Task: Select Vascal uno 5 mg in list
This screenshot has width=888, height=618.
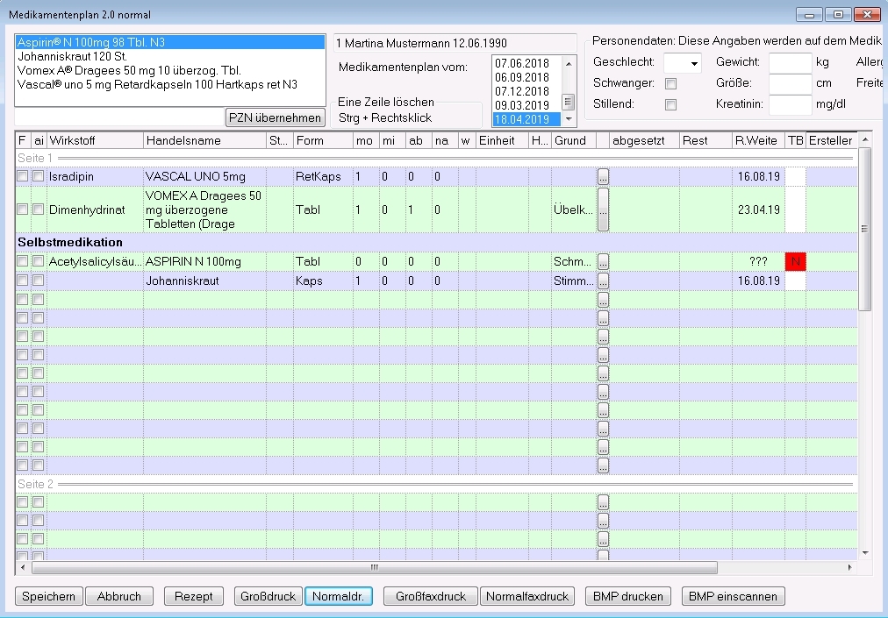Action: 170,84
